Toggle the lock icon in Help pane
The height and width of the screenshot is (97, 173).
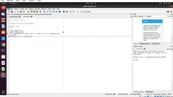pos(169,16)
